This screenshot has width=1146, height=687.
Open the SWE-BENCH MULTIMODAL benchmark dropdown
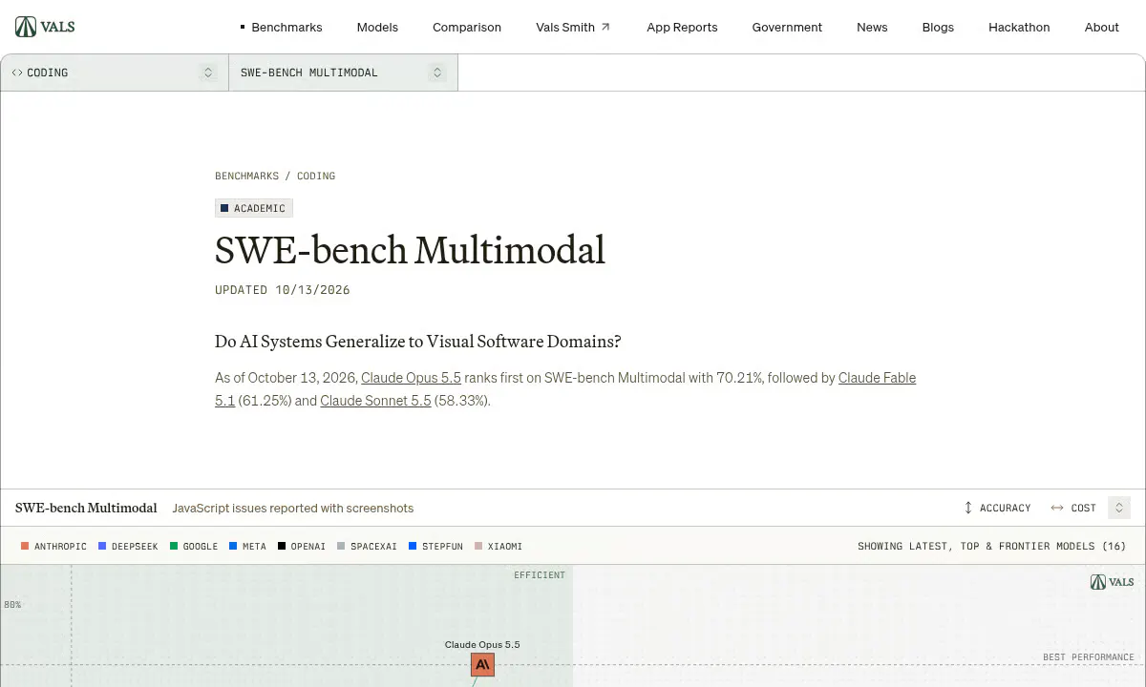[x=344, y=73]
